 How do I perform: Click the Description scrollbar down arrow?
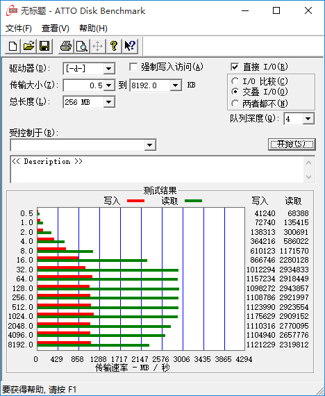click(308, 176)
